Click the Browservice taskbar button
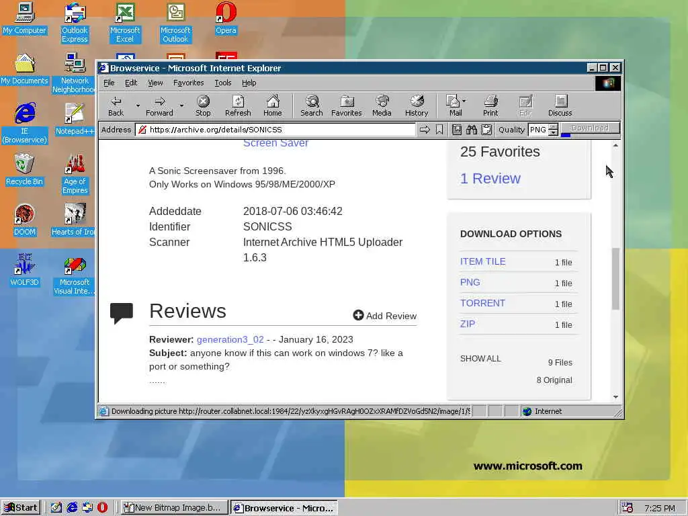 284,508
